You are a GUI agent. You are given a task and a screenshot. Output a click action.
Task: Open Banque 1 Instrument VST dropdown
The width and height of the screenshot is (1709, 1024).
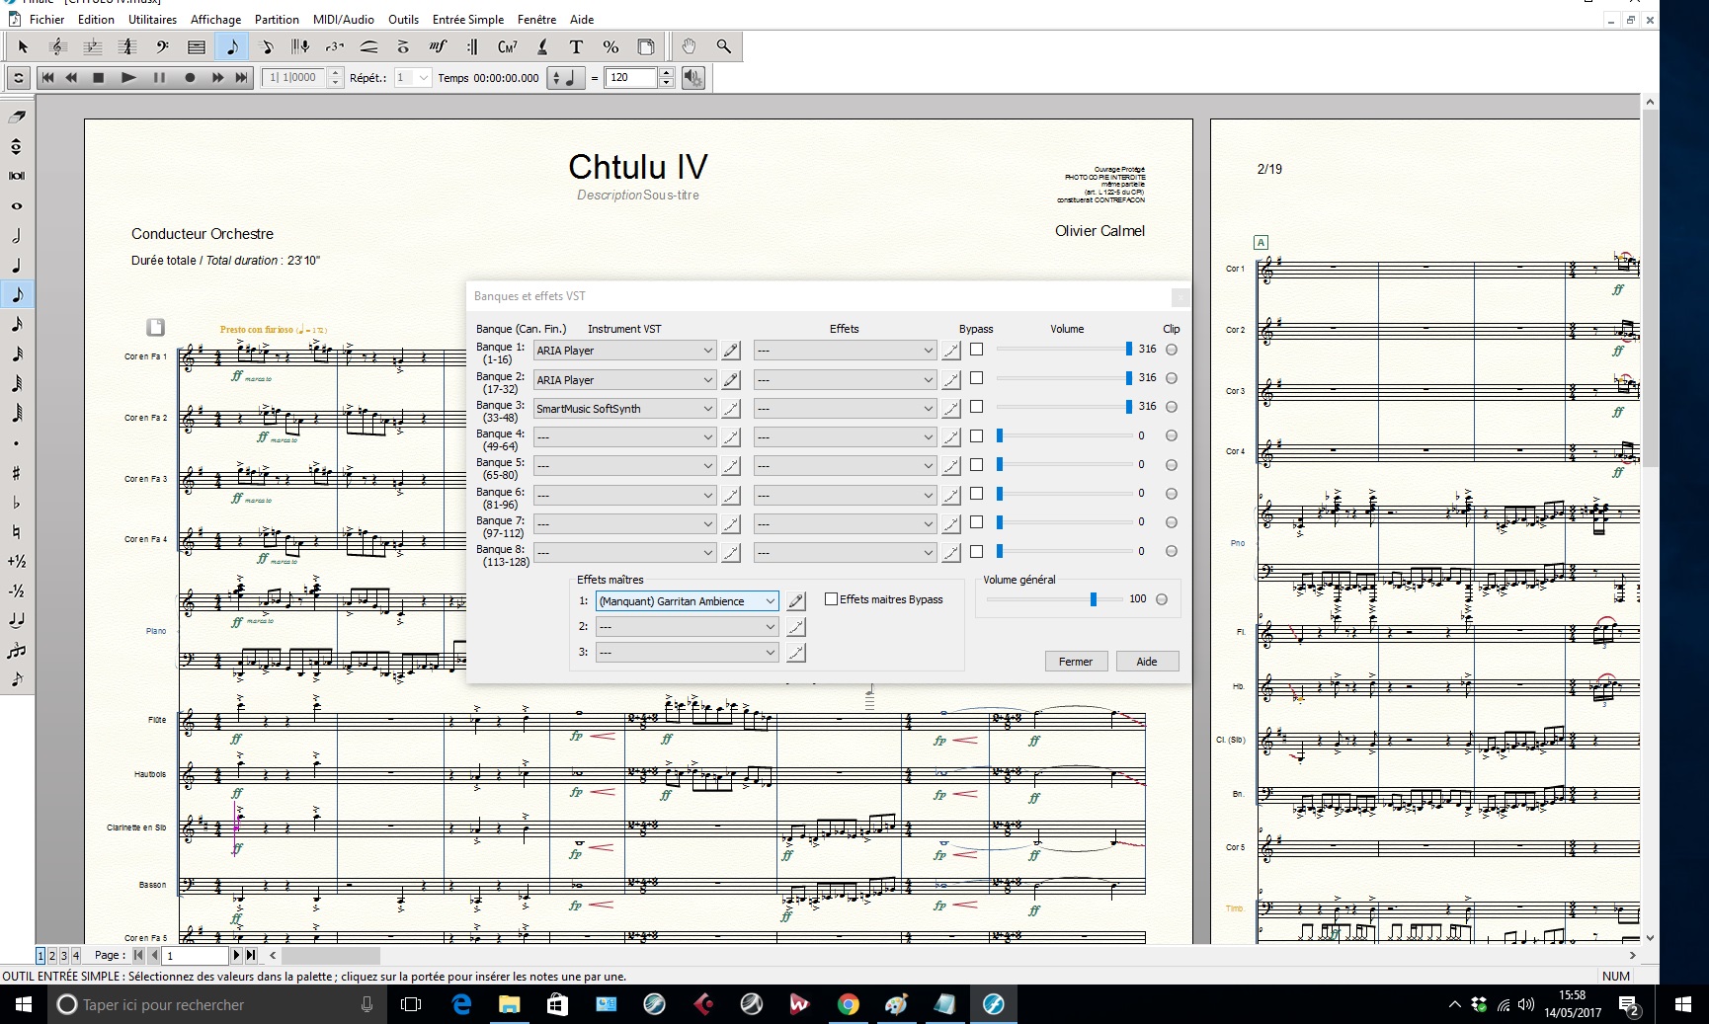tap(624, 351)
